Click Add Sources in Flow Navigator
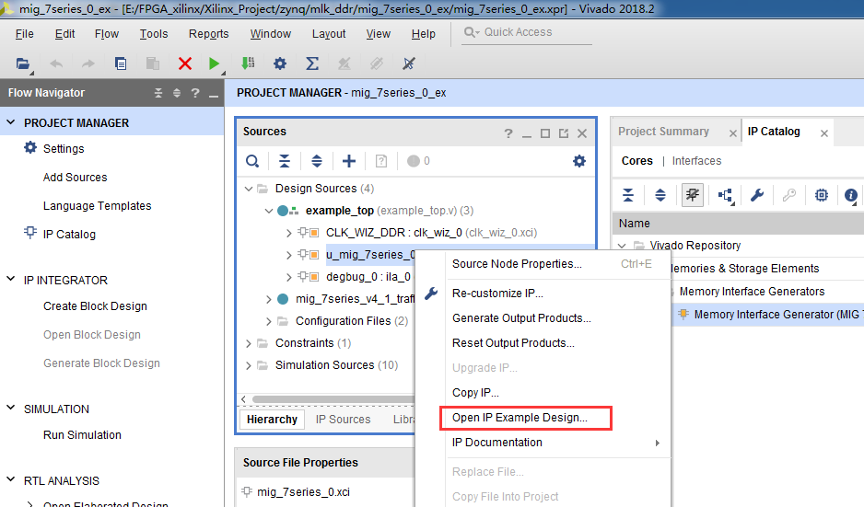Image resolution: width=864 pixels, height=507 pixels. click(x=75, y=178)
